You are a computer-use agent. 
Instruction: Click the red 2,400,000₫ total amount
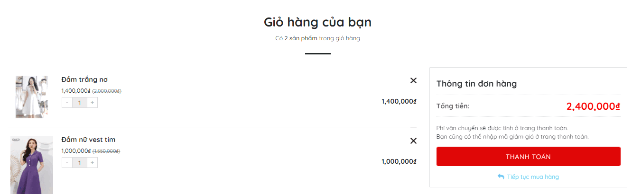(593, 106)
